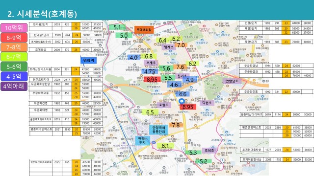Select the 한마음1단지 table cell
Screen dimensions: 314x176
click(41, 35)
